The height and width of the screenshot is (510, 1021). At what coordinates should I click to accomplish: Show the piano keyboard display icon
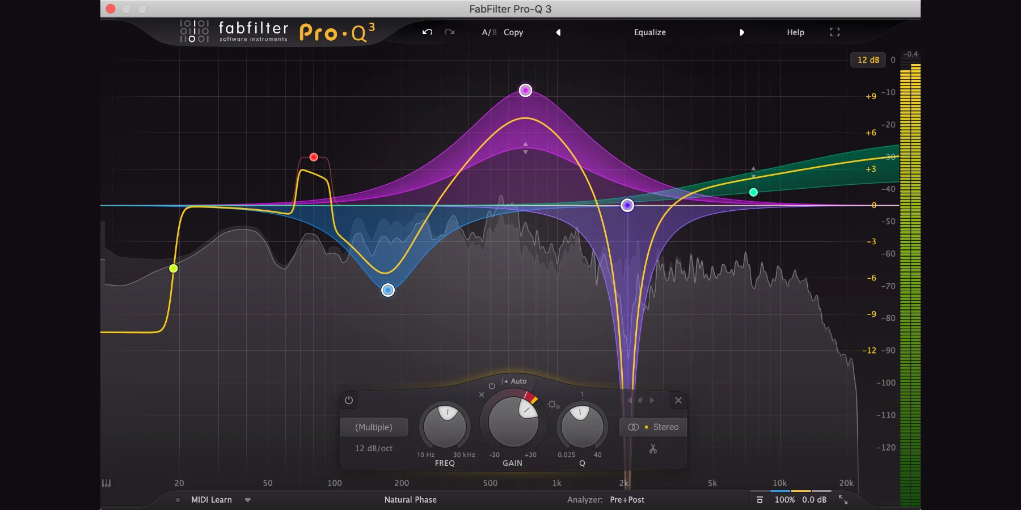pyautogui.click(x=106, y=483)
